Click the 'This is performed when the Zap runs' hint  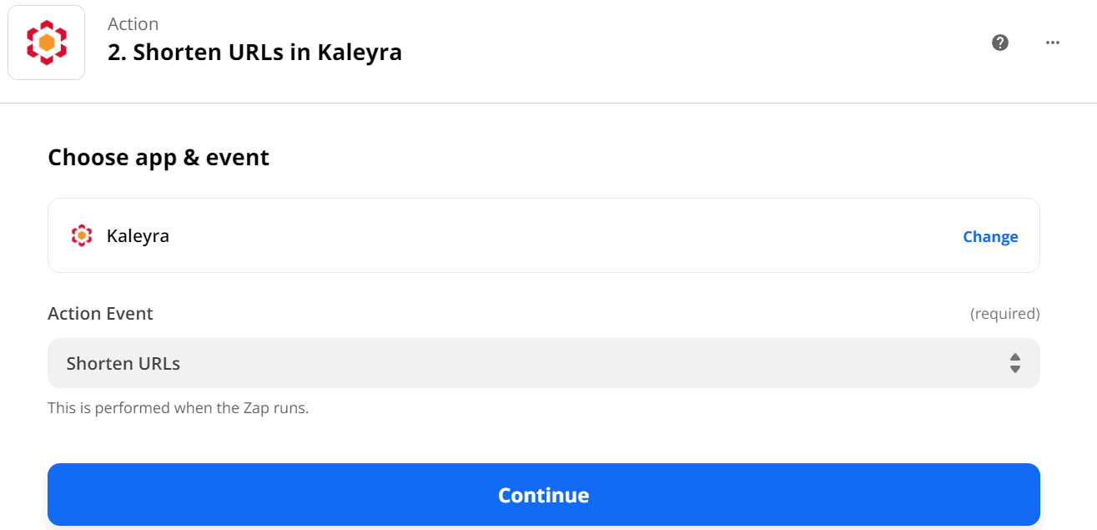(179, 408)
